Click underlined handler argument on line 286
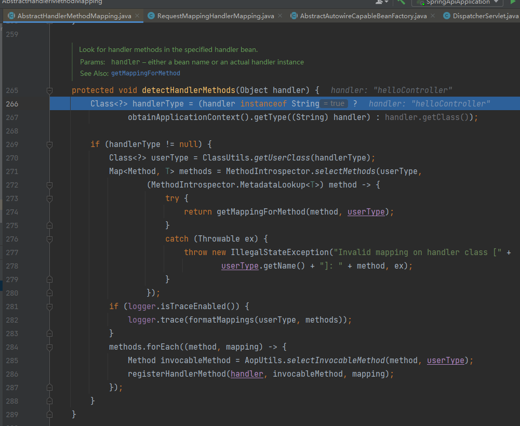Screen dimensions: 520x426 [247, 374]
